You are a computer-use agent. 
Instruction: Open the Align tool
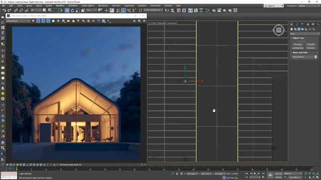click(172, 10)
